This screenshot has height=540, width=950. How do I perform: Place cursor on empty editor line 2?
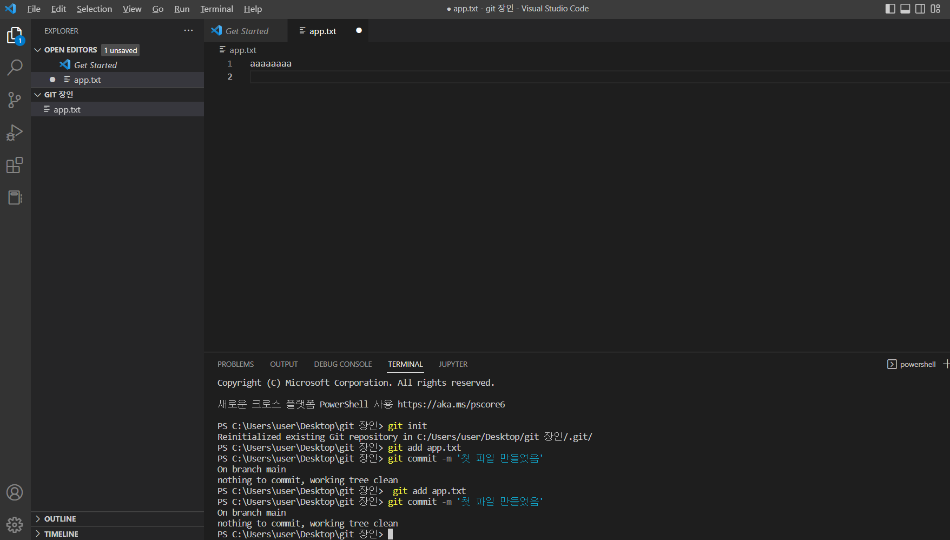click(599, 77)
